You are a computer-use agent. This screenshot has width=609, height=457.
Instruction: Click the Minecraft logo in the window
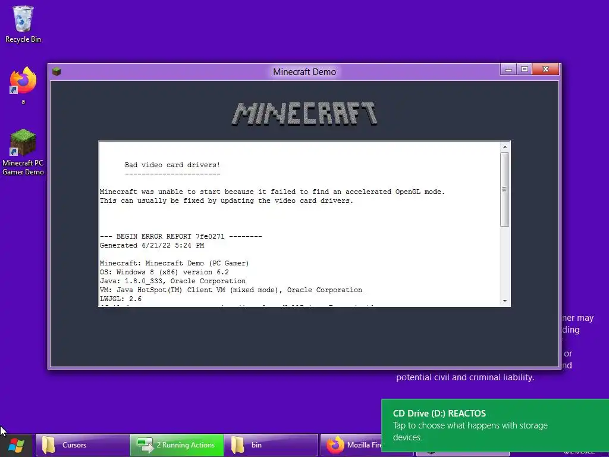point(304,114)
